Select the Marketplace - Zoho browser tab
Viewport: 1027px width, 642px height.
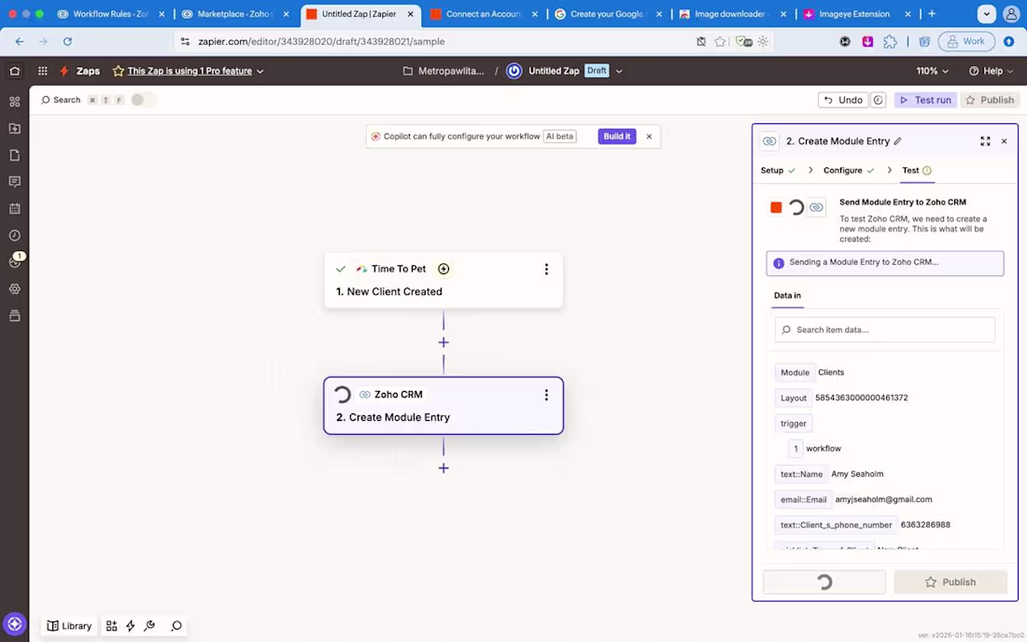tap(235, 14)
